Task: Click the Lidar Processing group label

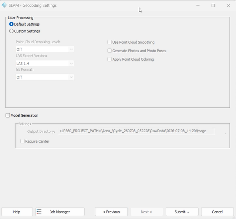Action: tap(21, 18)
